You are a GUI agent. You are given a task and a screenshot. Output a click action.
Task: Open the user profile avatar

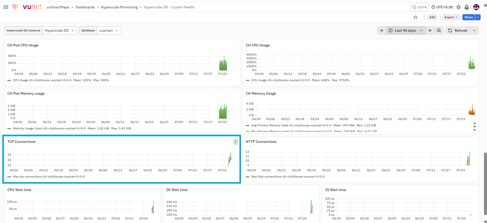coord(476,7)
